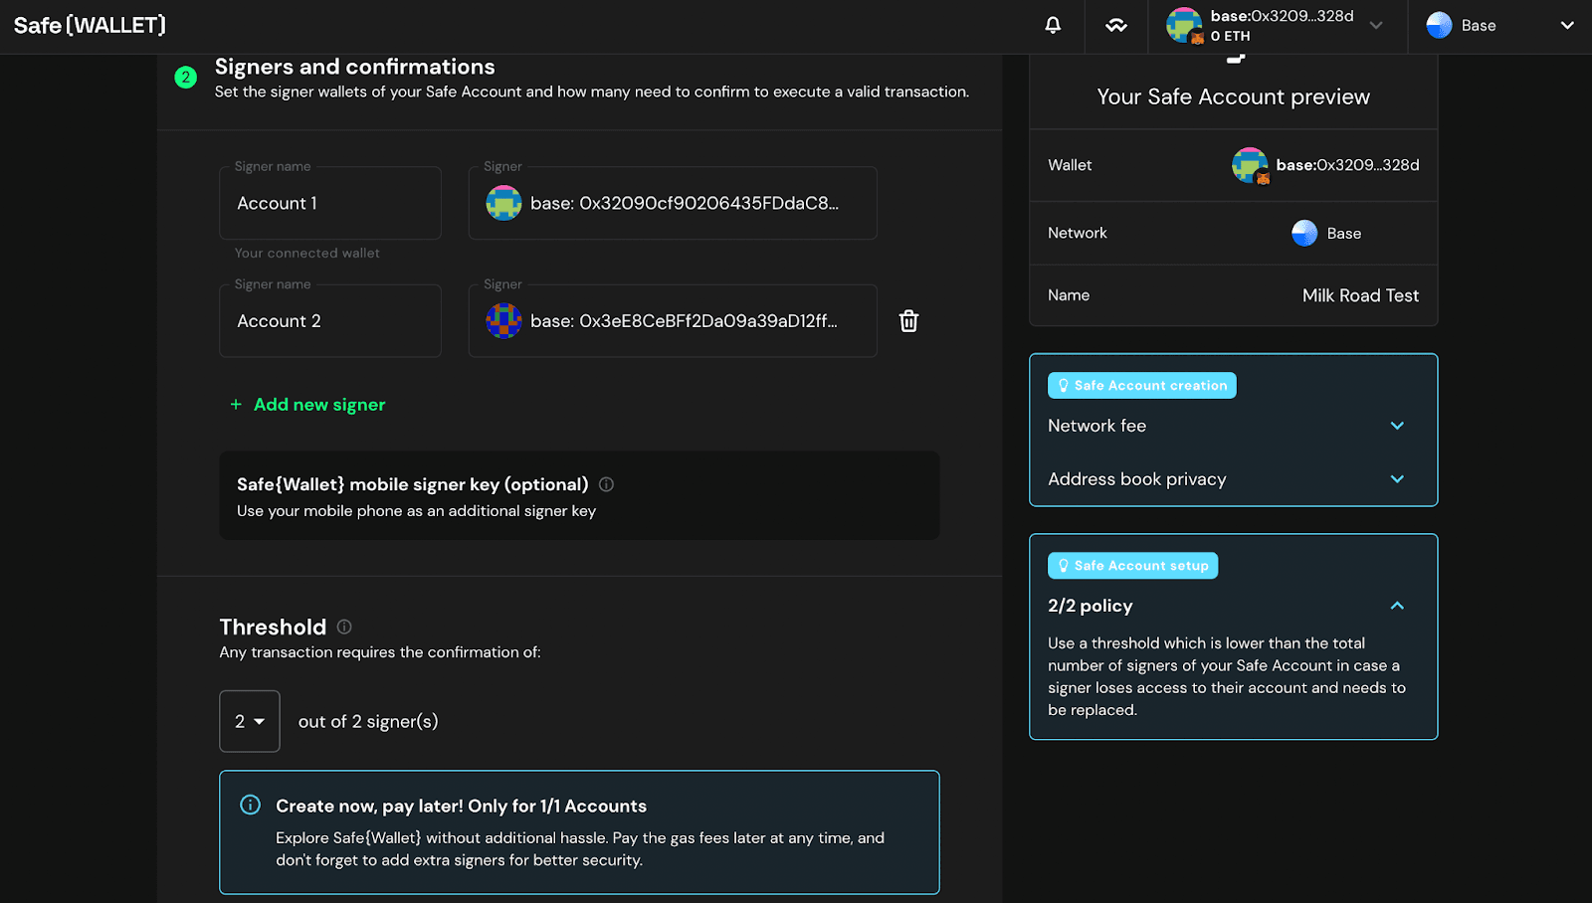Click Account 1's signer identicon avatar
Viewport: 1592px width, 903px height.
(503, 203)
